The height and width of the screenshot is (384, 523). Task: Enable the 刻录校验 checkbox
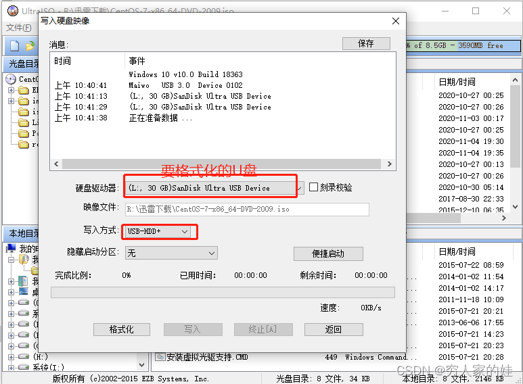313,187
